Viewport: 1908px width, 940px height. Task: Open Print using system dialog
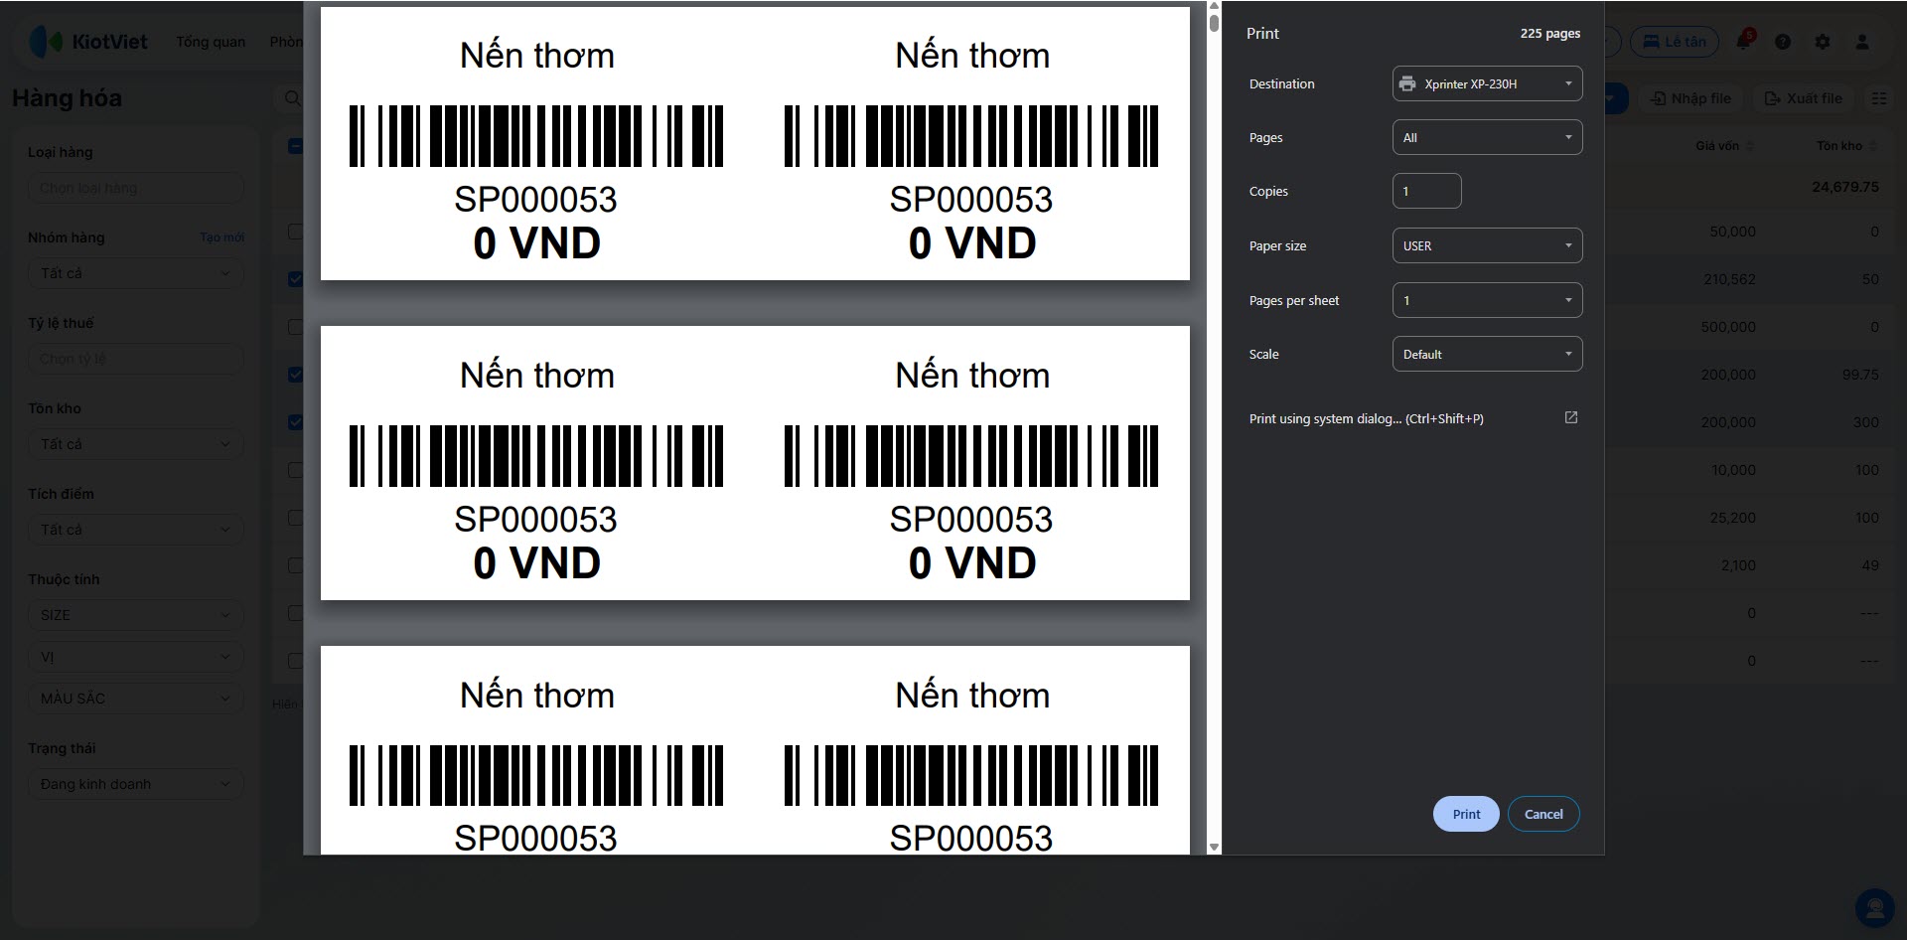[1413, 419]
